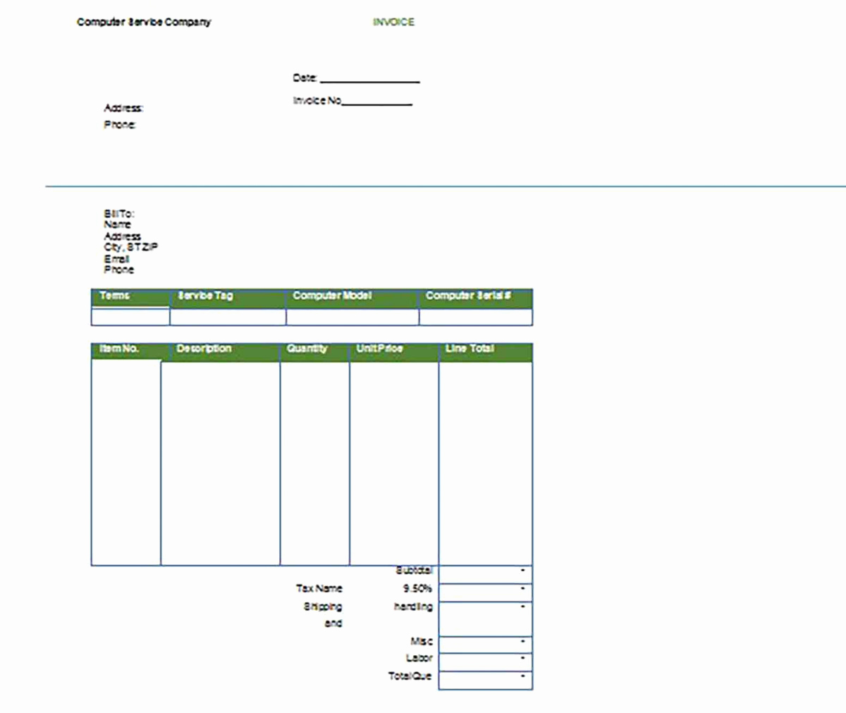Select the Service Tag column header
Viewport: 846px width, 713px height.
coord(228,297)
